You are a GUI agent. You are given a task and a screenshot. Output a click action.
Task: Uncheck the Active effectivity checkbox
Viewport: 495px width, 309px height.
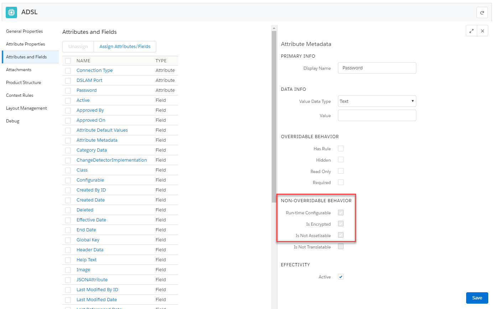(341, 277)
